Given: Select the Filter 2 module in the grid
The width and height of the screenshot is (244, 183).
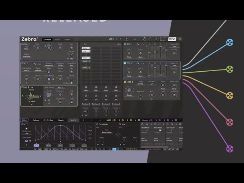Looking at the screenshot, I should 86,68.
